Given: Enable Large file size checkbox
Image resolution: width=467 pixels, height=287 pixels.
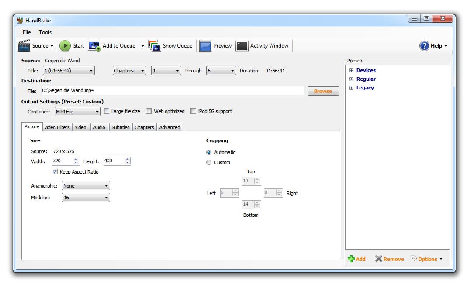Looking at the screenshot, I should click(x=106, y=111).
